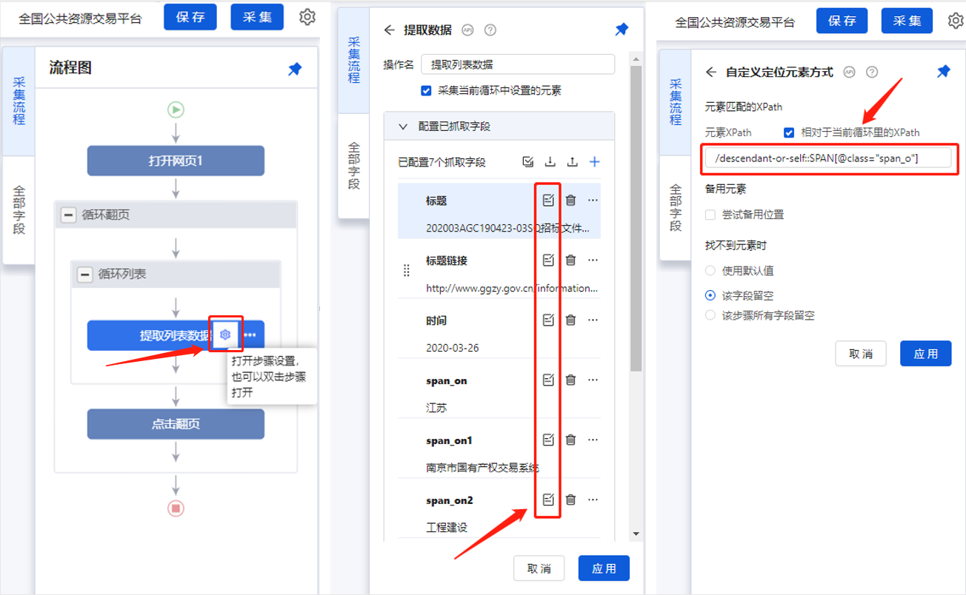The height and width of the screenshot is (595, 966).
Task: Edit the span_on field
Action: click(x=548, y=380)
